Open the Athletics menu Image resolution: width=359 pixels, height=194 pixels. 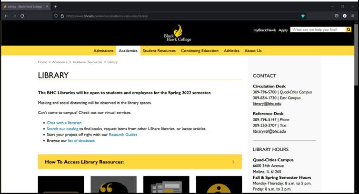(x=231, y=51)
